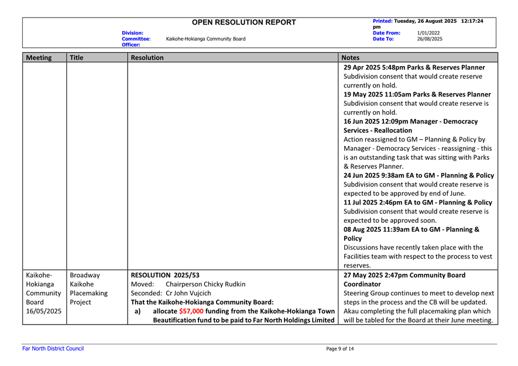
Task: Click the red $57,000 amount
Action: [x=191, y=311]
